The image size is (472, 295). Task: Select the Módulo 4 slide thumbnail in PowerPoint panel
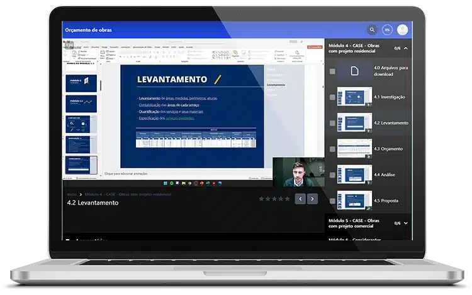[81, 83]
